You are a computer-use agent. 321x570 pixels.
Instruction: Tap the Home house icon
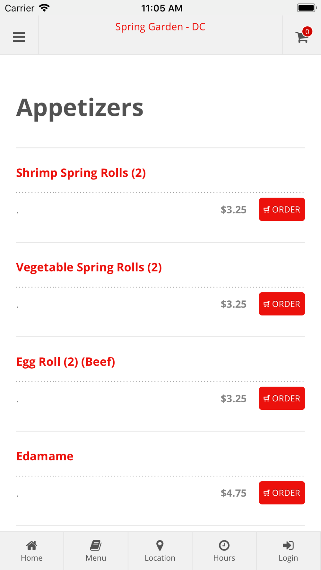pos(31,545)
